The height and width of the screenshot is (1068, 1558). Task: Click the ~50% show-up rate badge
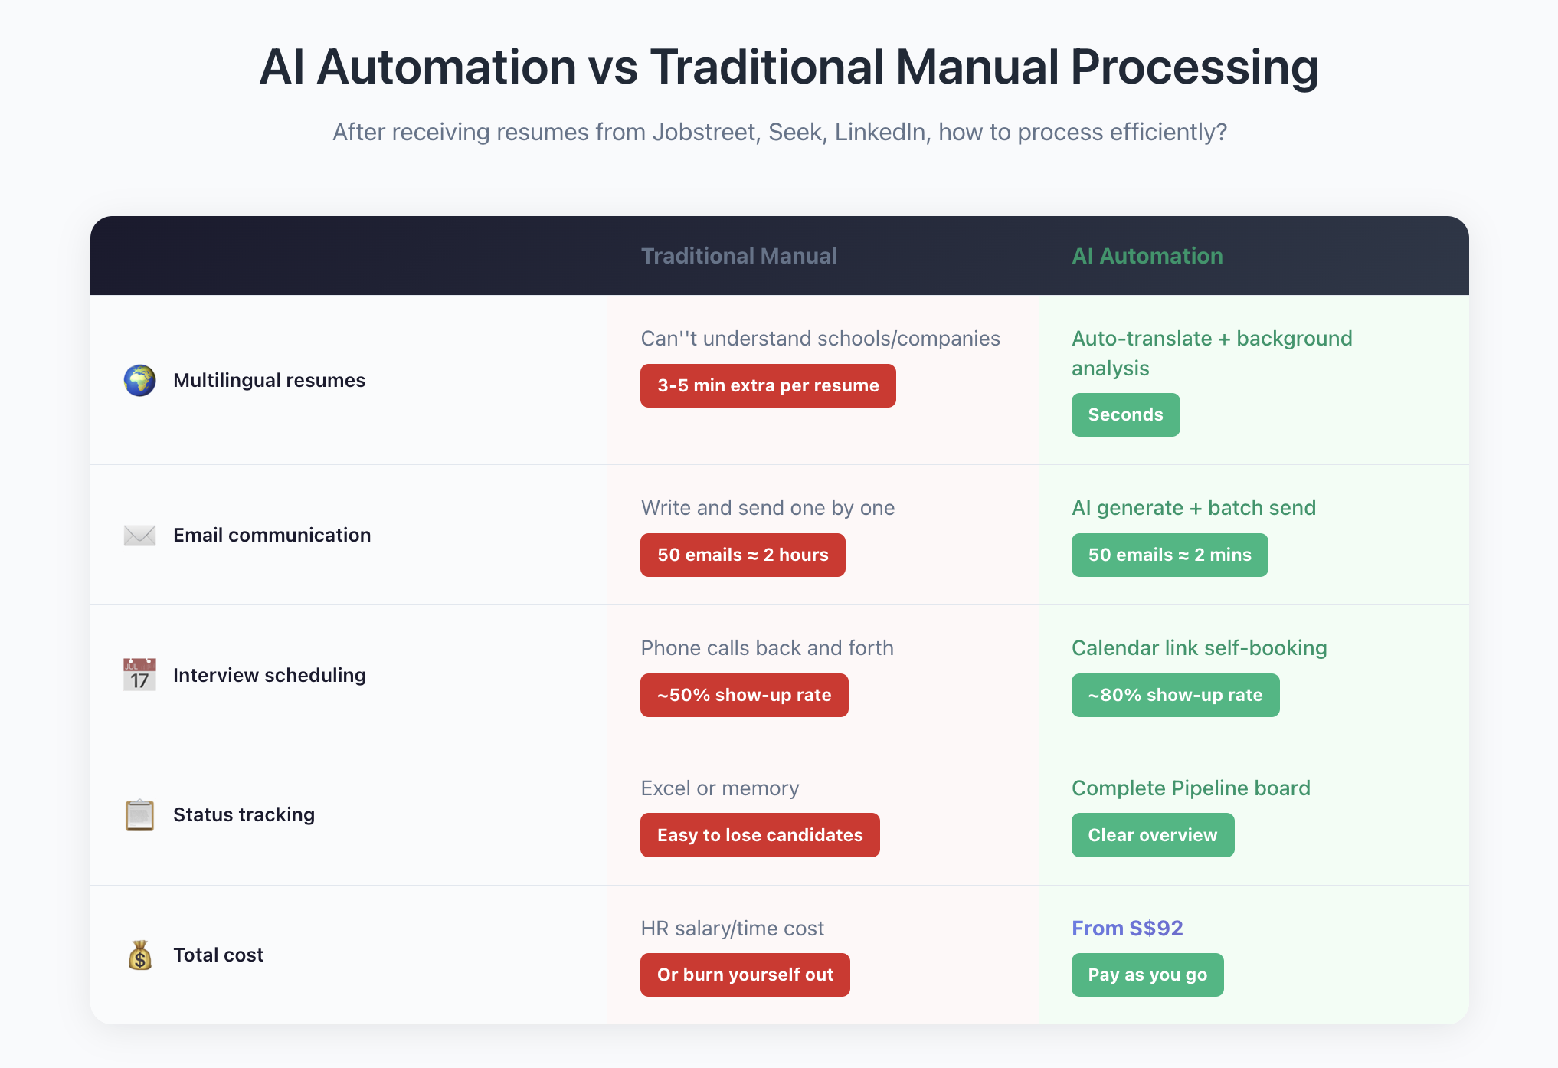(744, 695)
